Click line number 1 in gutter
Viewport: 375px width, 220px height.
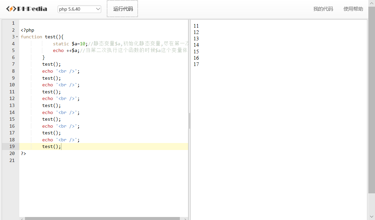pos(13,23)
